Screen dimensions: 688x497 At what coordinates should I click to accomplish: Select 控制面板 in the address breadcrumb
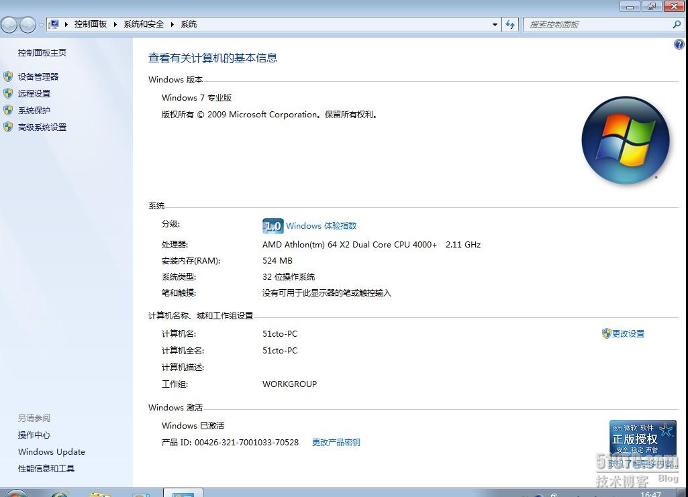tap(91, 24)
